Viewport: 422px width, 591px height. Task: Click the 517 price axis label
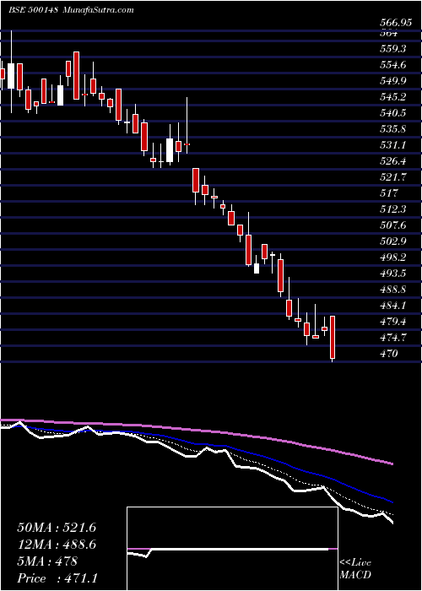pyautogui.click(x=388, y=193)
